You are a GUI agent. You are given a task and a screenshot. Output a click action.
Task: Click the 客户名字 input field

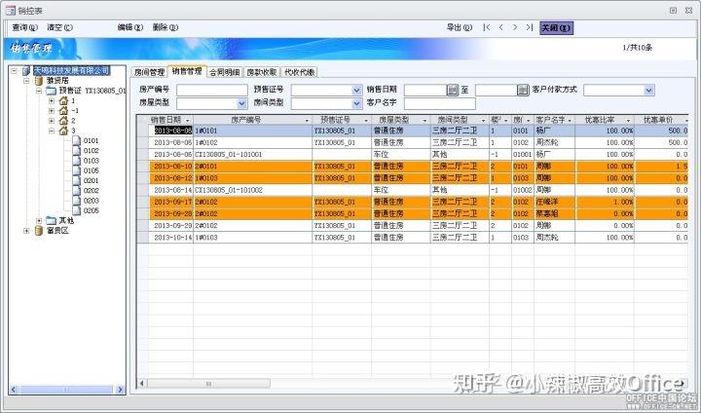coord(439,104)
